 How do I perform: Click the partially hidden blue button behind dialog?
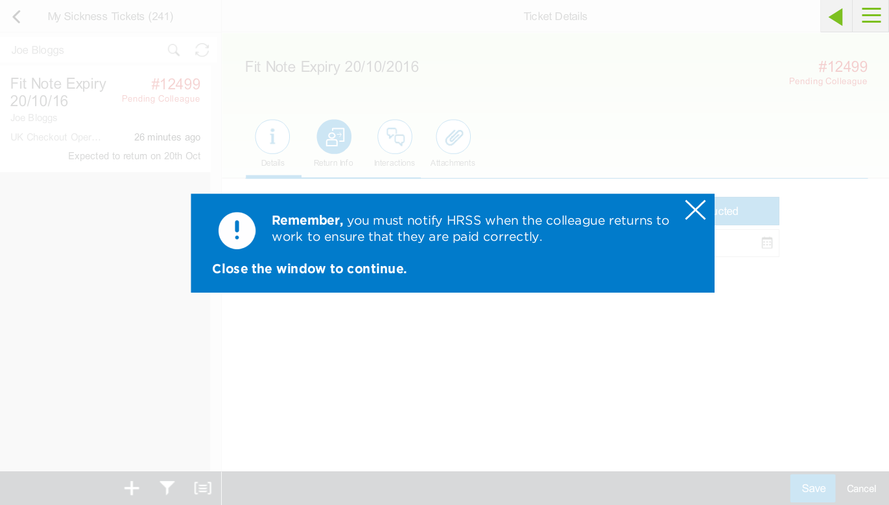tap(746, 211)
